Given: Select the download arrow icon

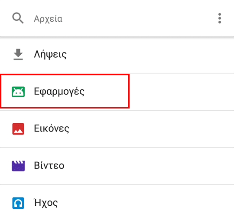Looking at the screenshot, I should pyautogui.click(x=18, y=54).
